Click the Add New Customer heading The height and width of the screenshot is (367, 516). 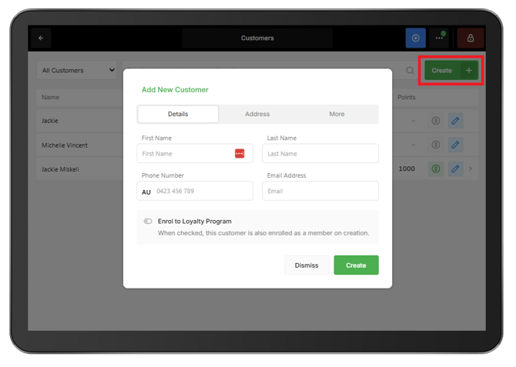tap(175, 90)
